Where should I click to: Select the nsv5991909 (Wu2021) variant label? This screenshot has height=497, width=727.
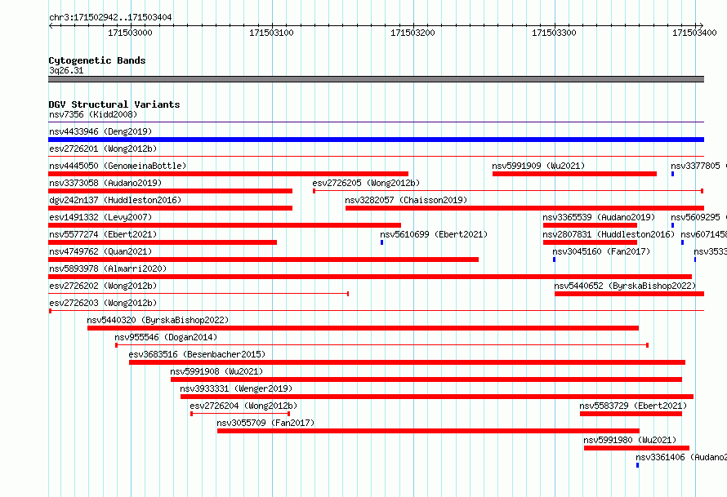pyautogui.click(x=538, y=166)
